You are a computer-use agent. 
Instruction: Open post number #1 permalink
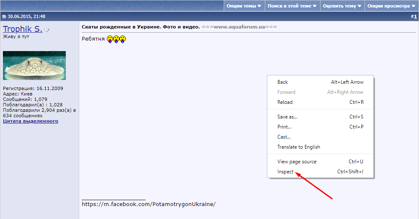tap(414, 16)
